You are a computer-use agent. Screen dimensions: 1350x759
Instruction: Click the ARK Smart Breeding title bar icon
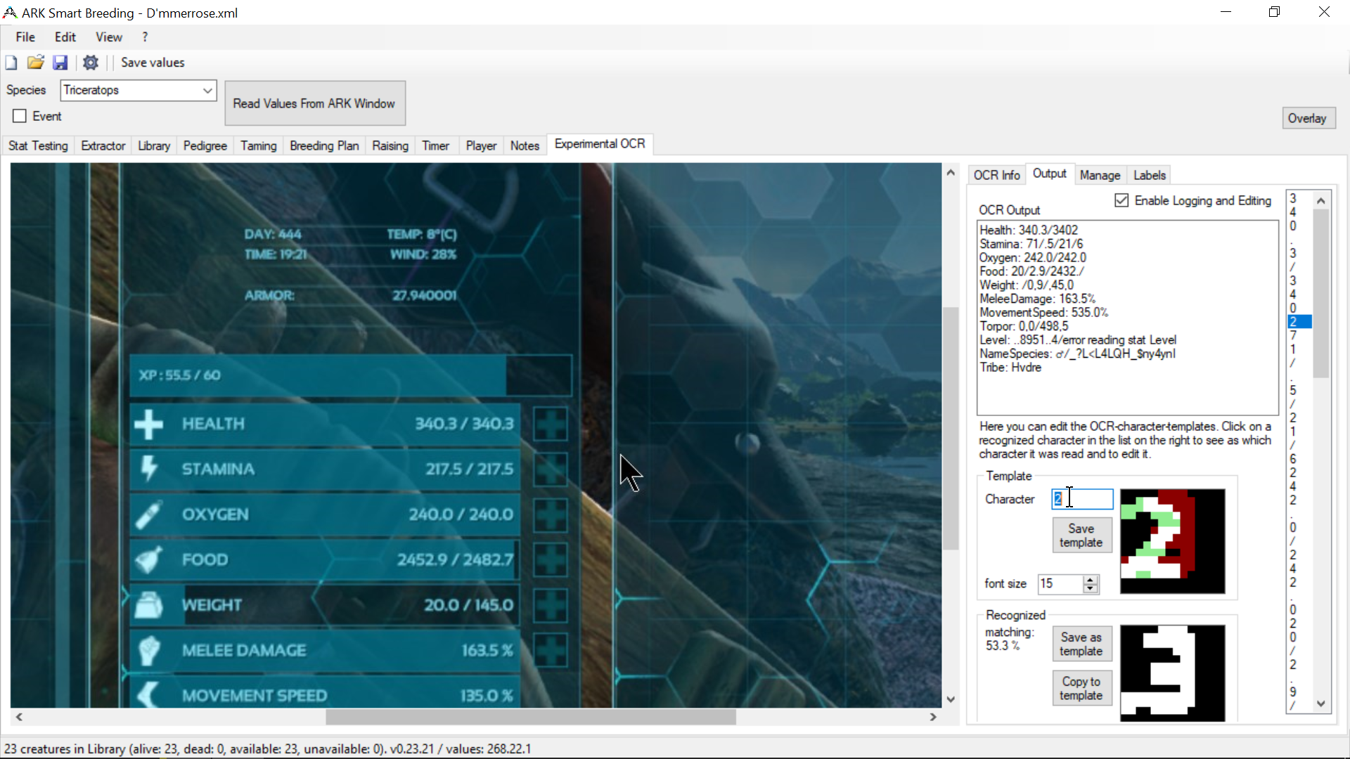(10, 12)
